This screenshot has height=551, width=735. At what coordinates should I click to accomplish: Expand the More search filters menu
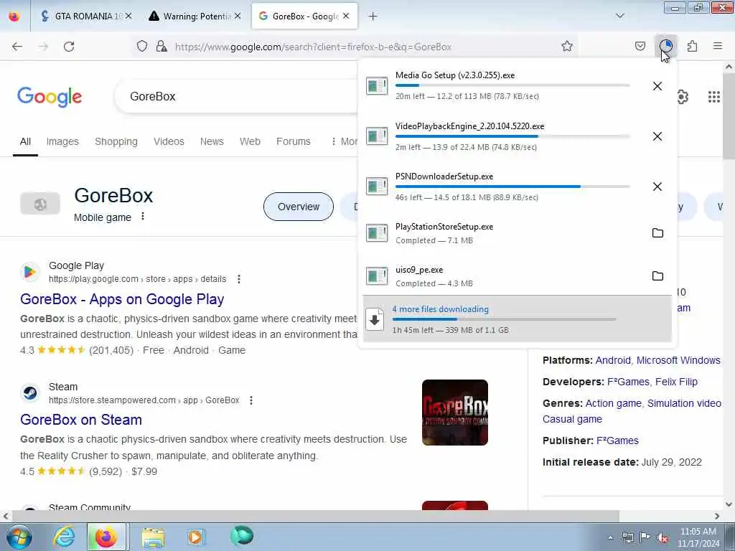[x=344, y=141]
